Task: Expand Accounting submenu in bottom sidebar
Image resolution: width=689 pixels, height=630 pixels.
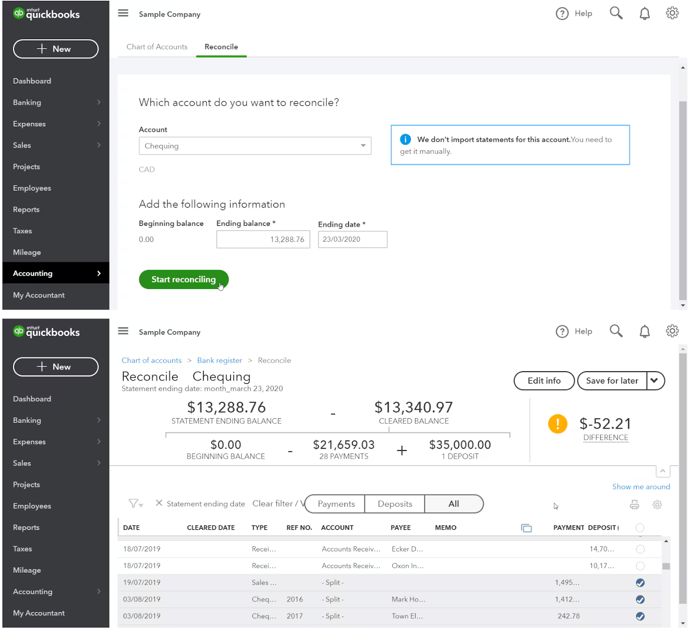Action: [x=99, y=591]
